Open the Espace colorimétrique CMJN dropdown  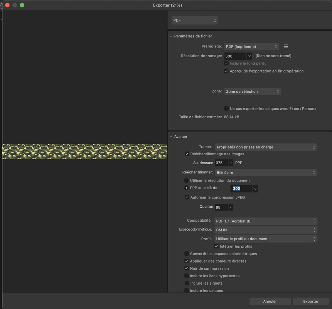(266, 230)
